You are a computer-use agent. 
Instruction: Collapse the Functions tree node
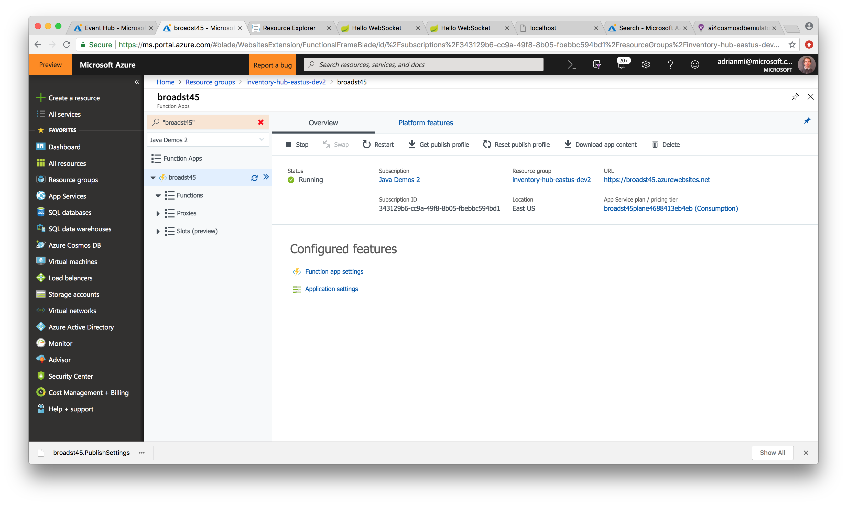pos(158,195)
